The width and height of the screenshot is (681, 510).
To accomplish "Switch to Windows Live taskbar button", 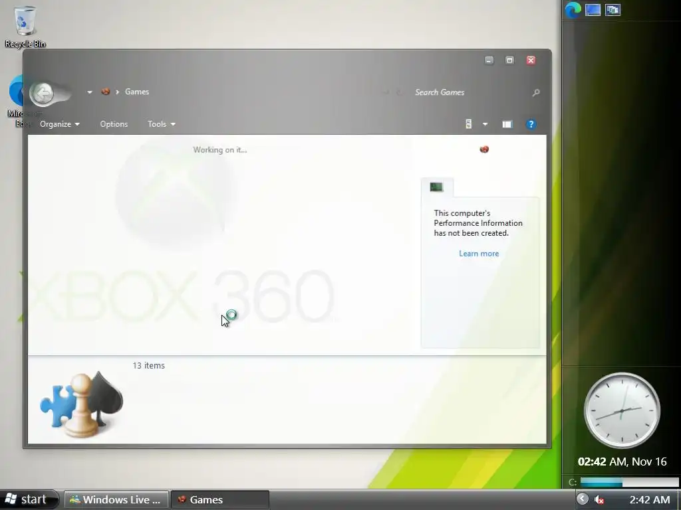I will point(116,499).
